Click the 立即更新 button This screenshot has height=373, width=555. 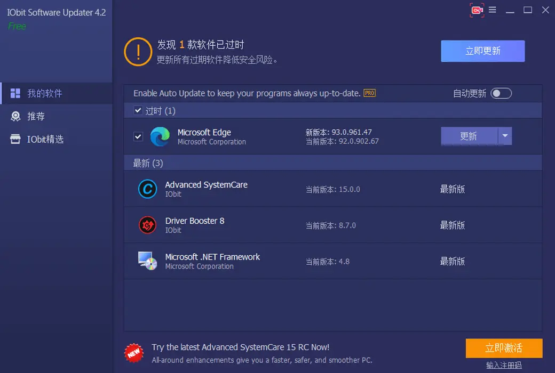(x=483, y=51)
